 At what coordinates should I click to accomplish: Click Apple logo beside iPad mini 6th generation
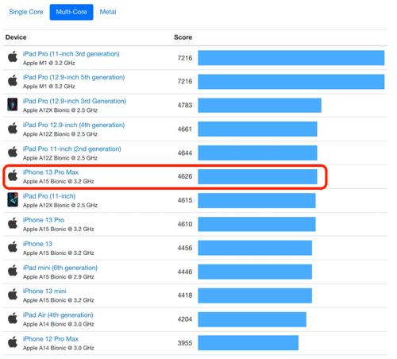(x=13, y=270)
